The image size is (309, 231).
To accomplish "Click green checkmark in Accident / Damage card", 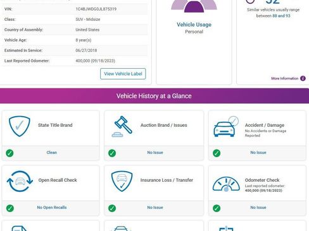I will coord(217,153).
